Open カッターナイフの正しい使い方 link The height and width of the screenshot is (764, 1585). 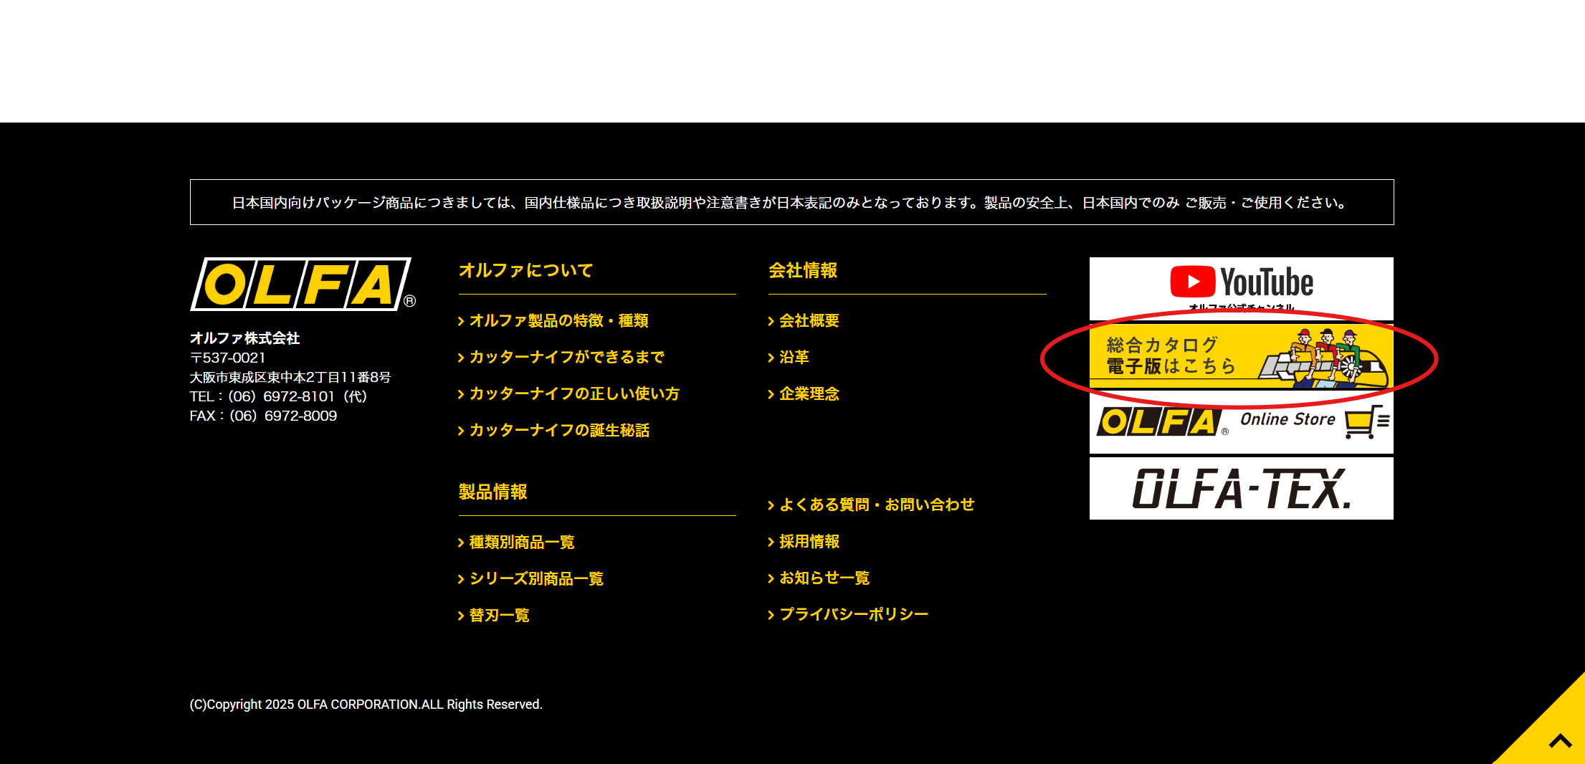[x=573, y=394]
